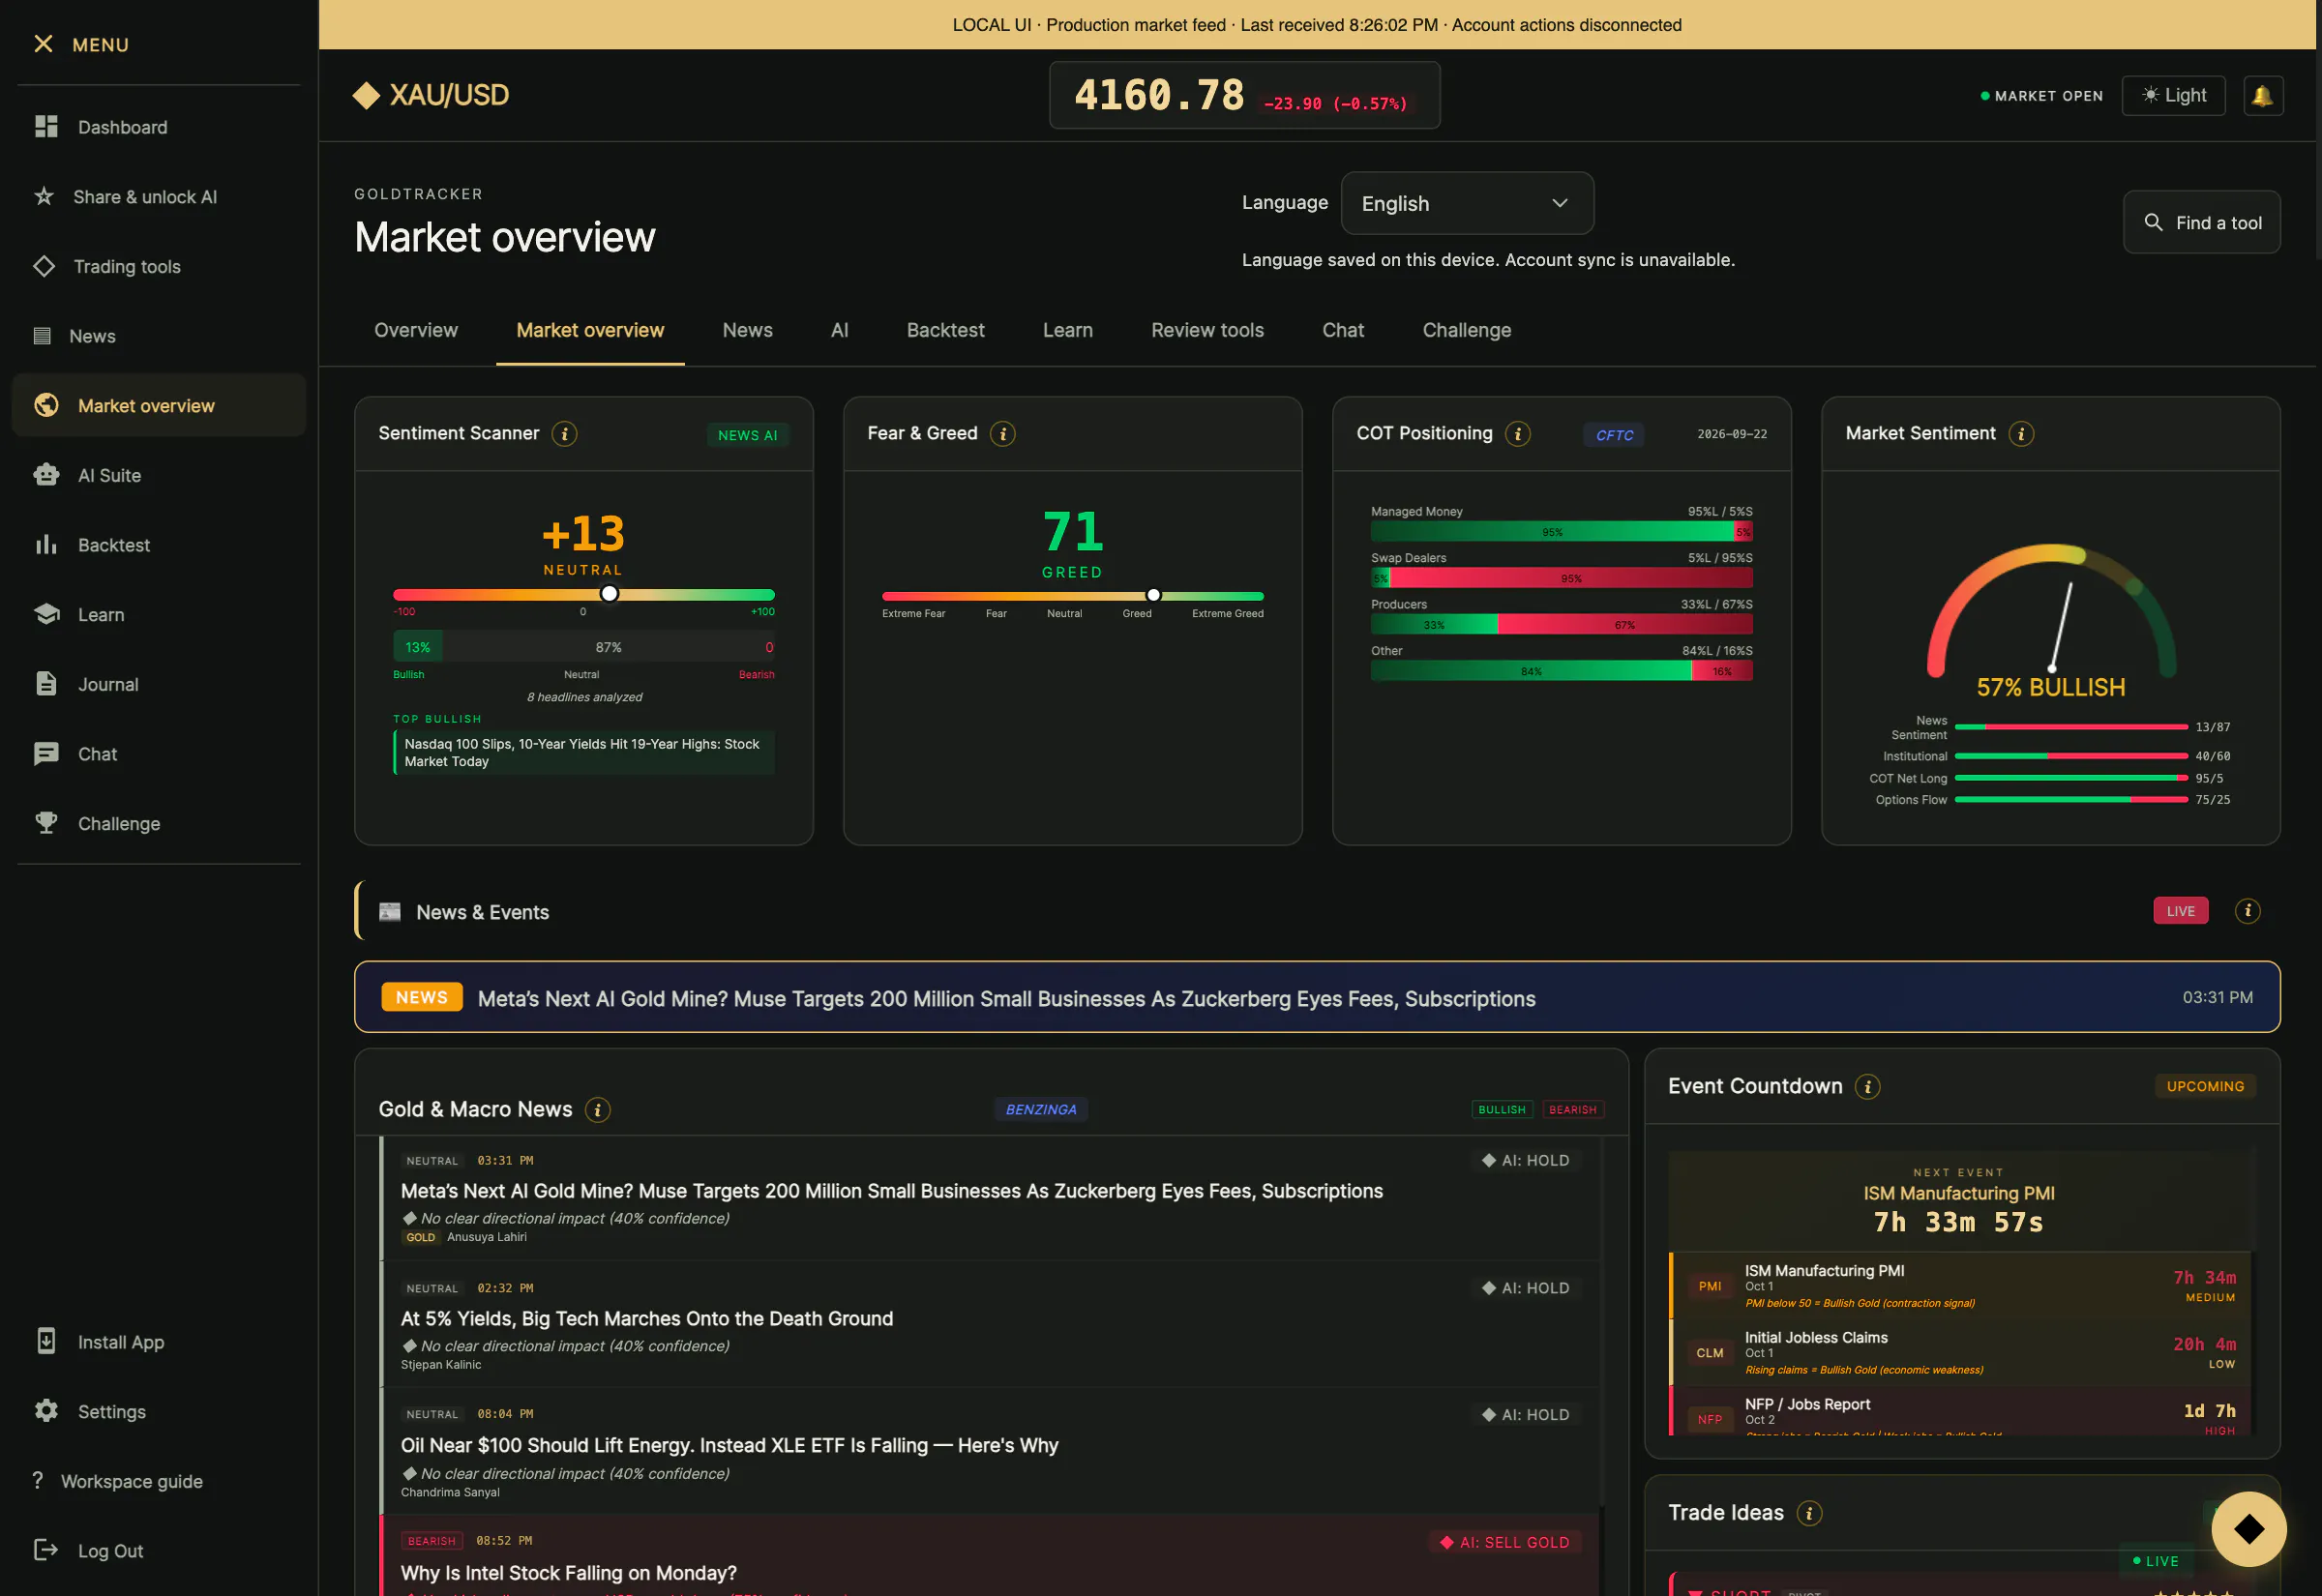
Task: Open the Learn tab
Action: click(x=1067, y=330)
